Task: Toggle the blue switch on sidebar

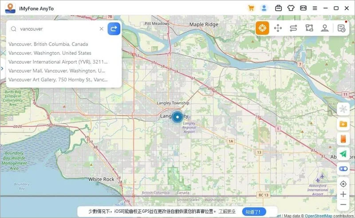Action: click(x=343, y=169)
